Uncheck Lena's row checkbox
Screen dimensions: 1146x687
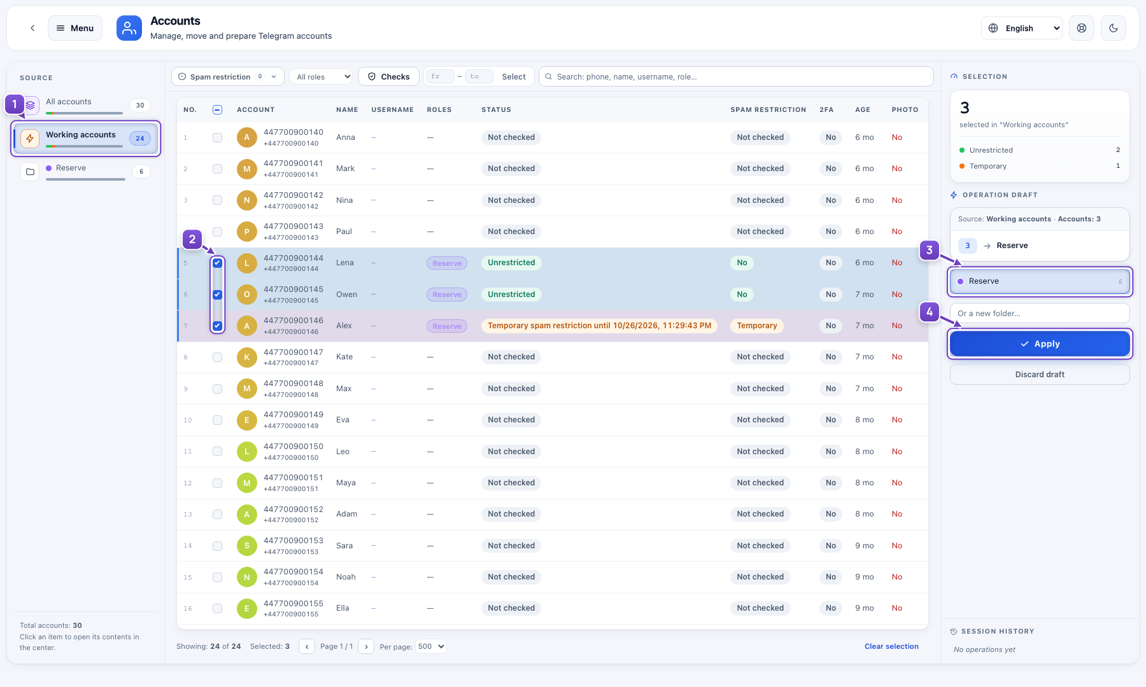tap(217, 263)
